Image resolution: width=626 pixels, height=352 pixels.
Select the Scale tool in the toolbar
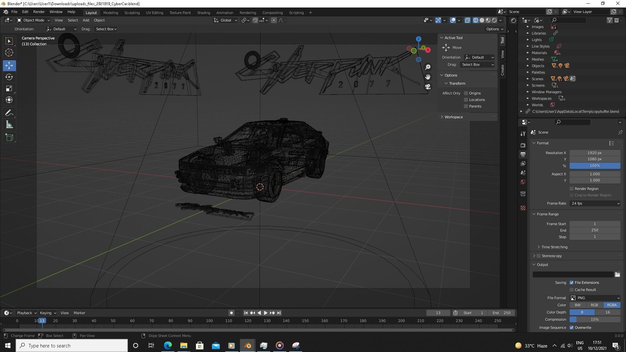point(9,88)
